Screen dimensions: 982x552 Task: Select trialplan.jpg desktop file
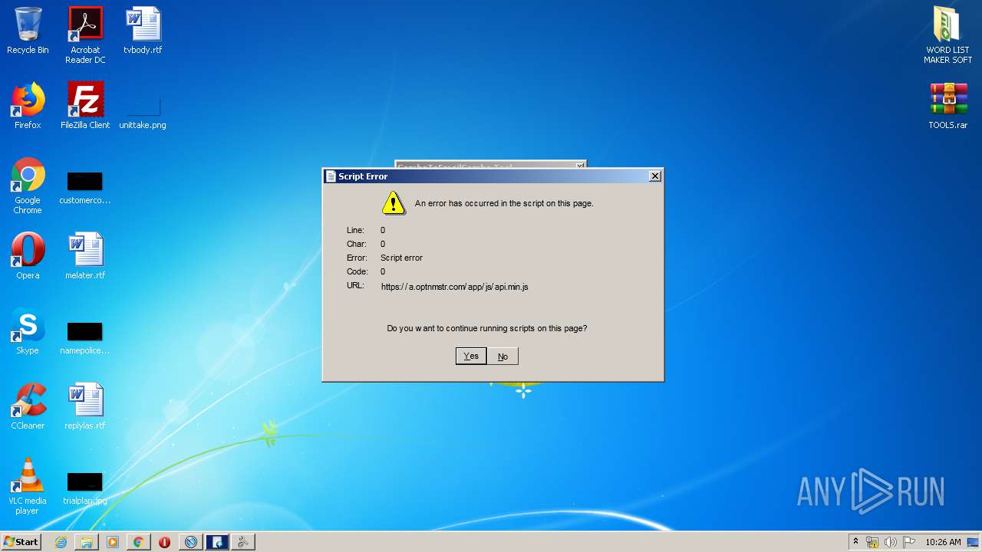coord(85,489)
